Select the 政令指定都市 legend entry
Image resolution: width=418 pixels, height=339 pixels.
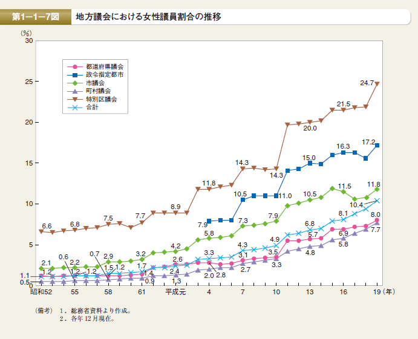(95, 75)
